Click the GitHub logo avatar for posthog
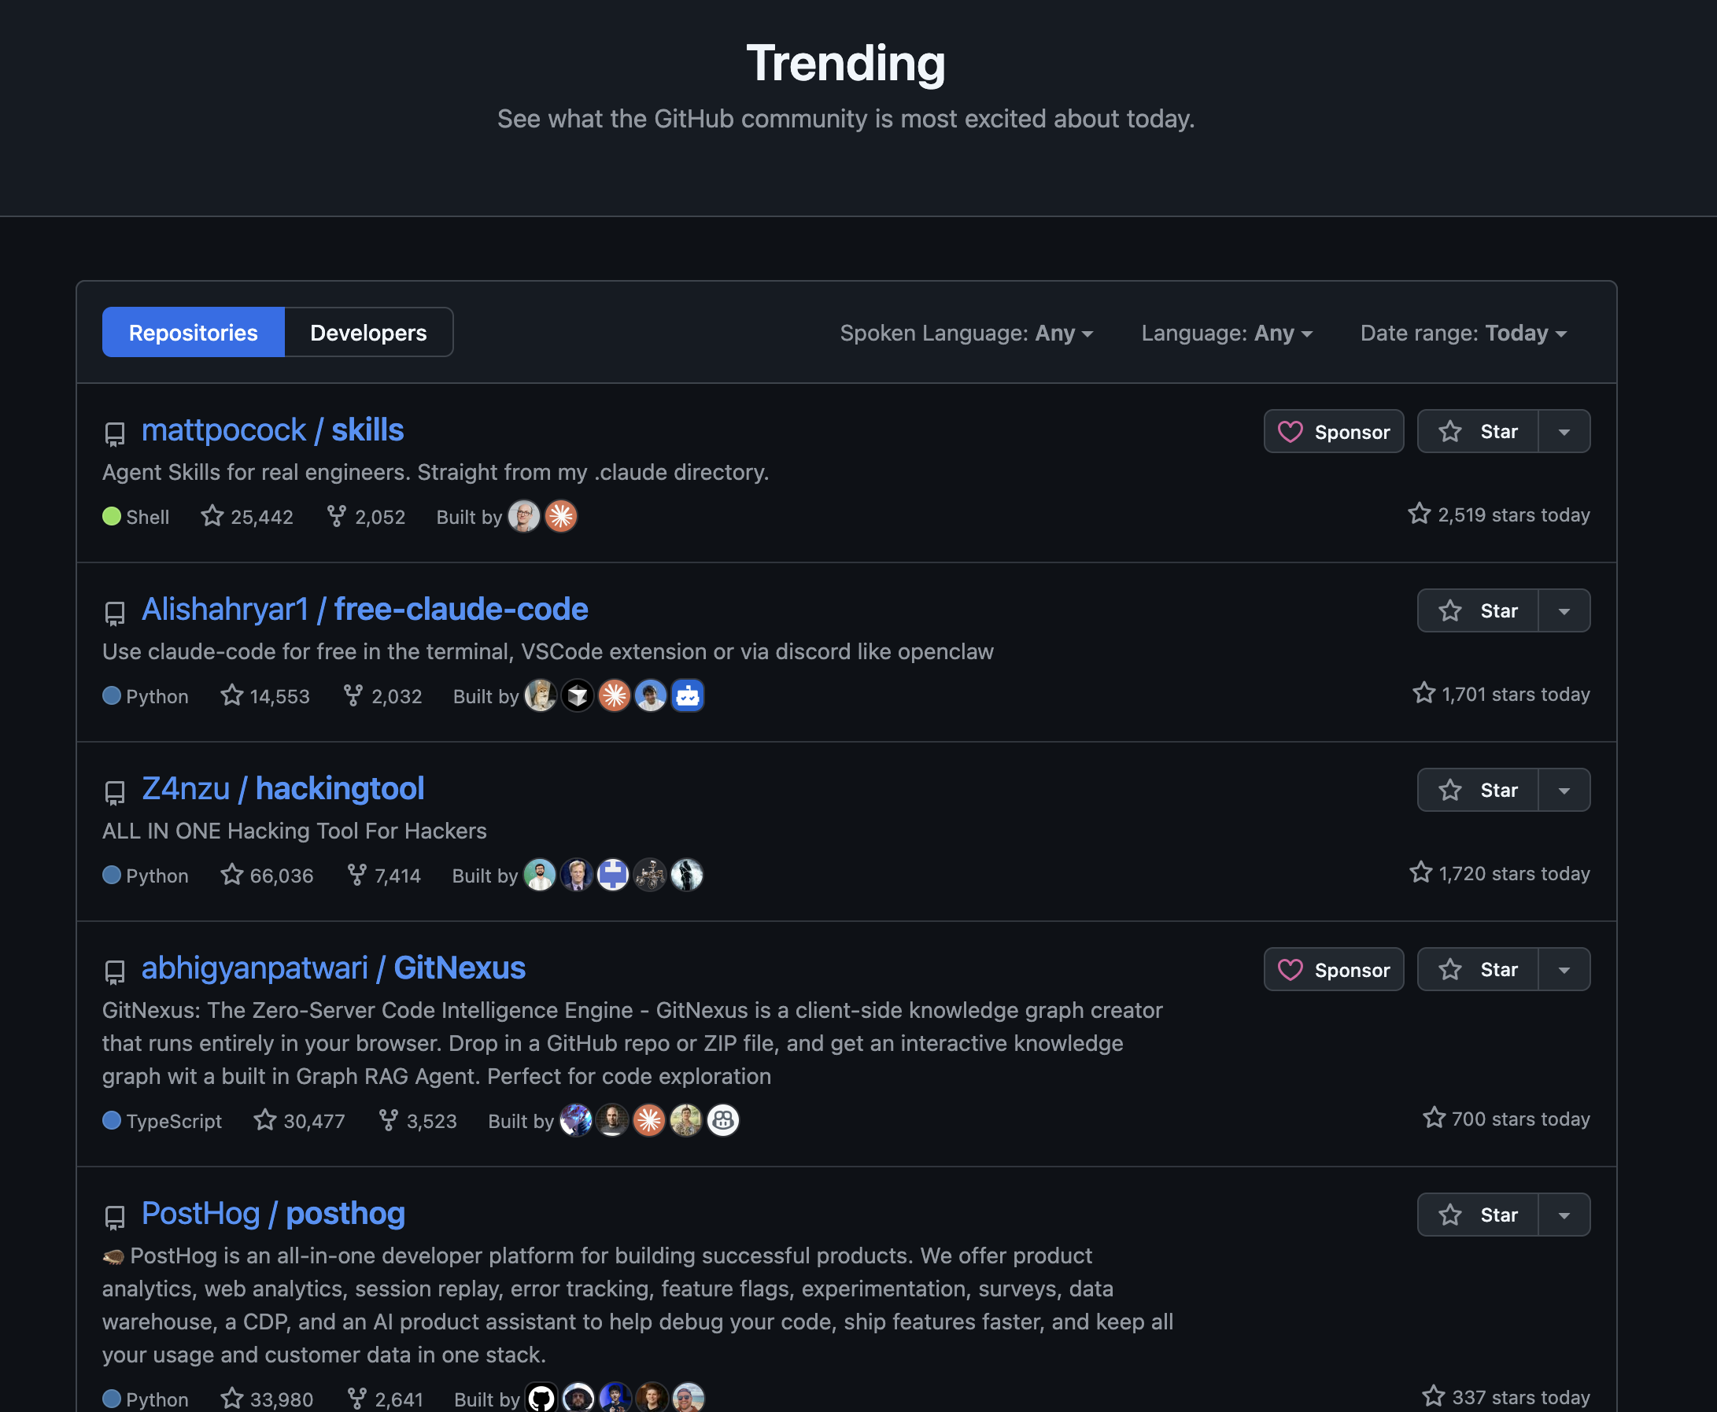This screenshot has height=1412, width=1717. tap(541, 1398)
